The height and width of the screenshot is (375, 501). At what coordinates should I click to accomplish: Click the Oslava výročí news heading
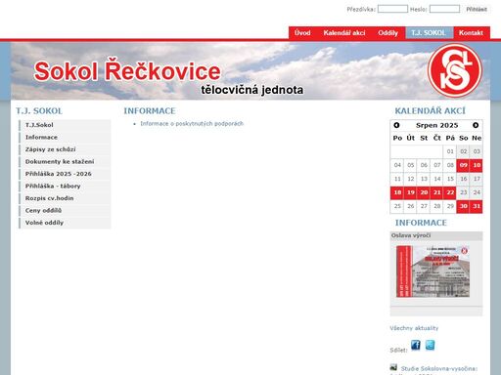click(411, 235)
